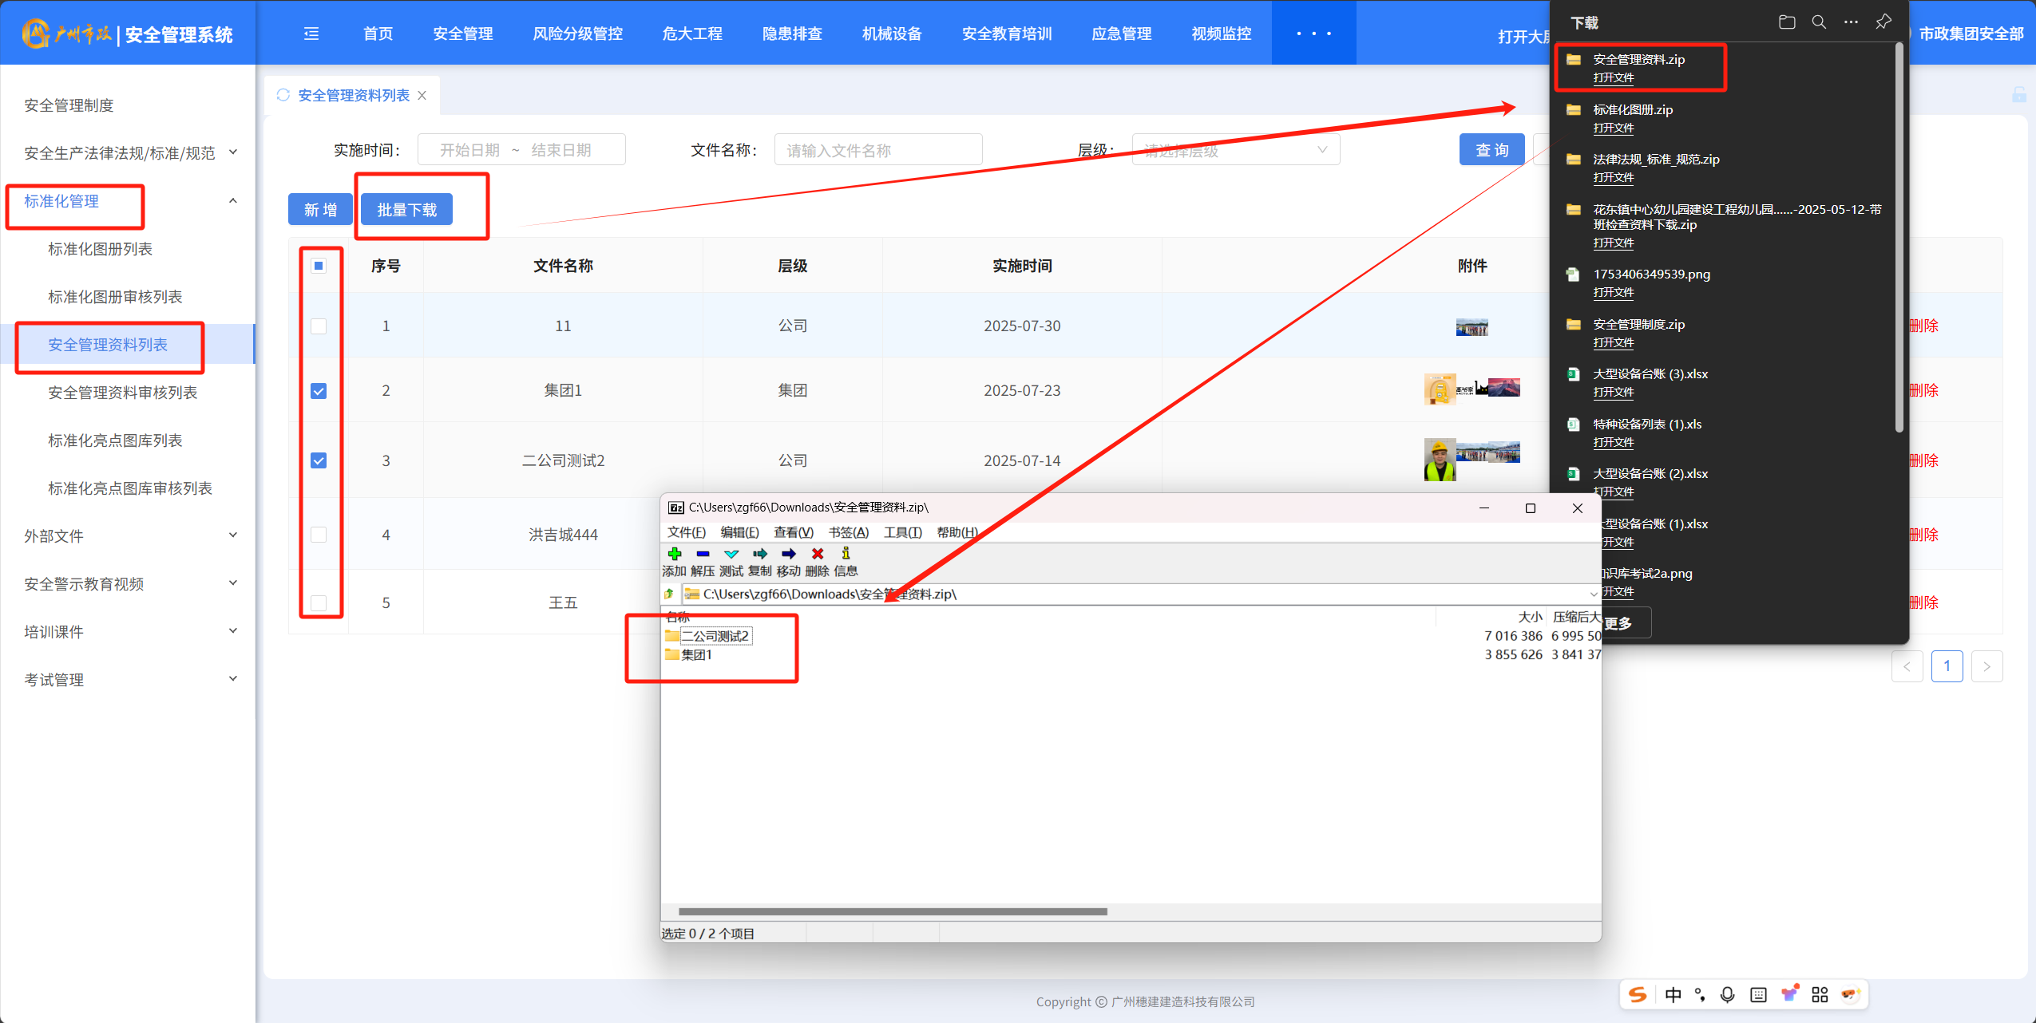Click the 批量下载 button
The height and width of the screenshot is (1023, 2036).
click(x=406, y=210)
